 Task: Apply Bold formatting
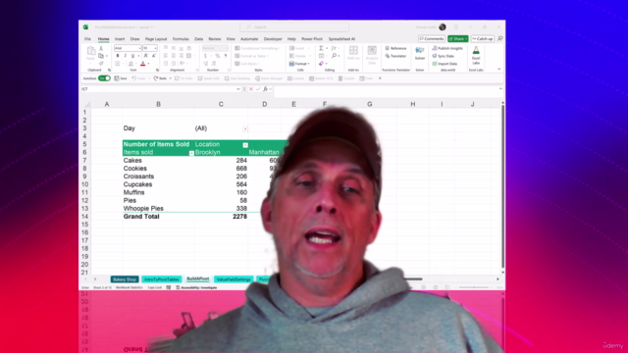118,56
